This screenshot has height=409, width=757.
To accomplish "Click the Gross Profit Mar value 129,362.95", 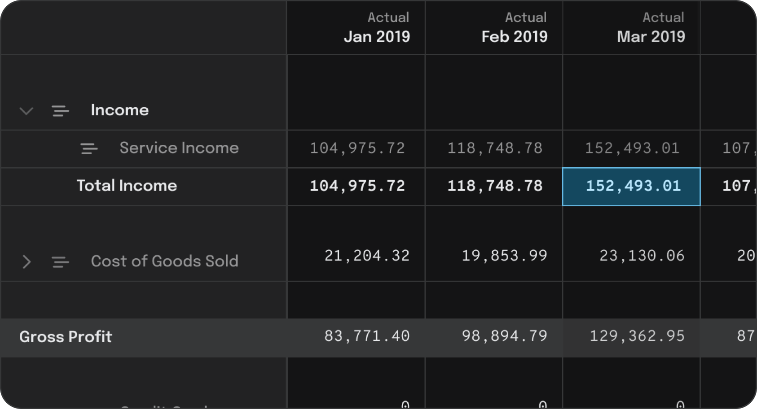I will [x=637, y=336].
